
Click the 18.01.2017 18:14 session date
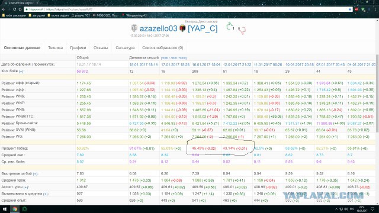point(143,64)
